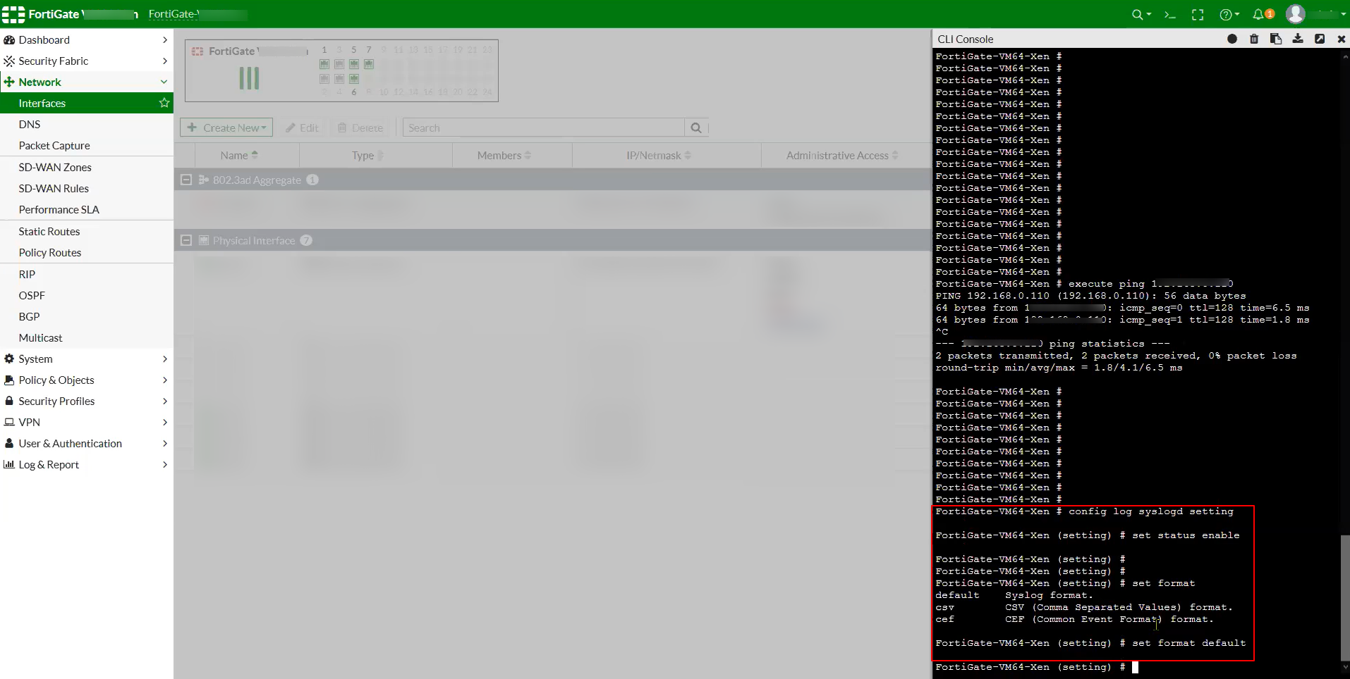1350x679 pixels.
Task: Click the Delete interface button
Action: [360, 127]
